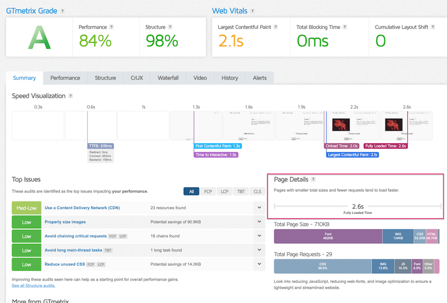
Task: Select the All issues filter
Action: 191,191
